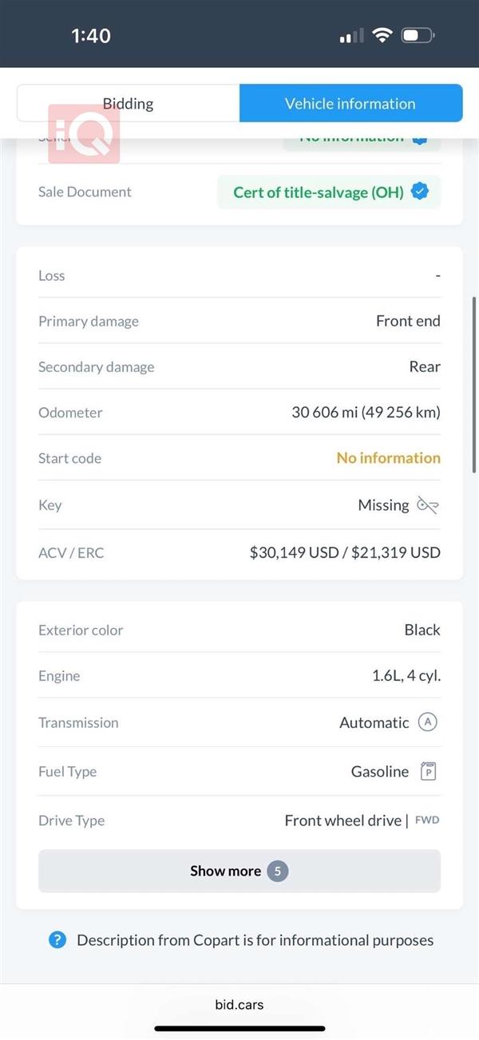This screenshot has height=1040, width=479.
Task: Expand details with Show more button
Action: coord(239,871)
